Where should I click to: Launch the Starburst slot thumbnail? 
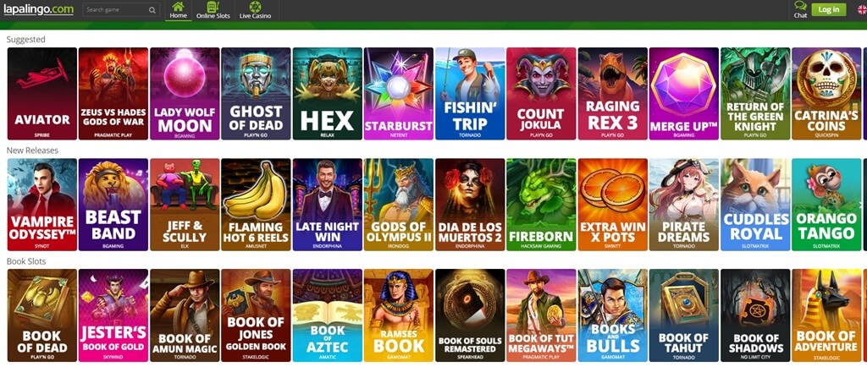(x=399, y=93)
